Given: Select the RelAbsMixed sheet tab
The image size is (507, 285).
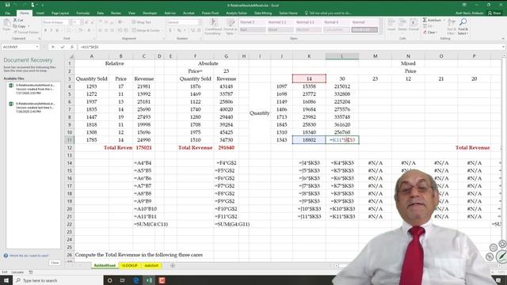Looking at the screenshot, I should [x=105, y=266].
